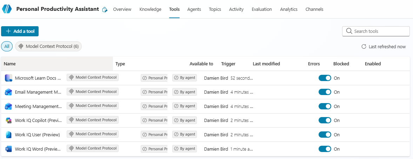Go to the Agents tab

(x=194, y=9)
